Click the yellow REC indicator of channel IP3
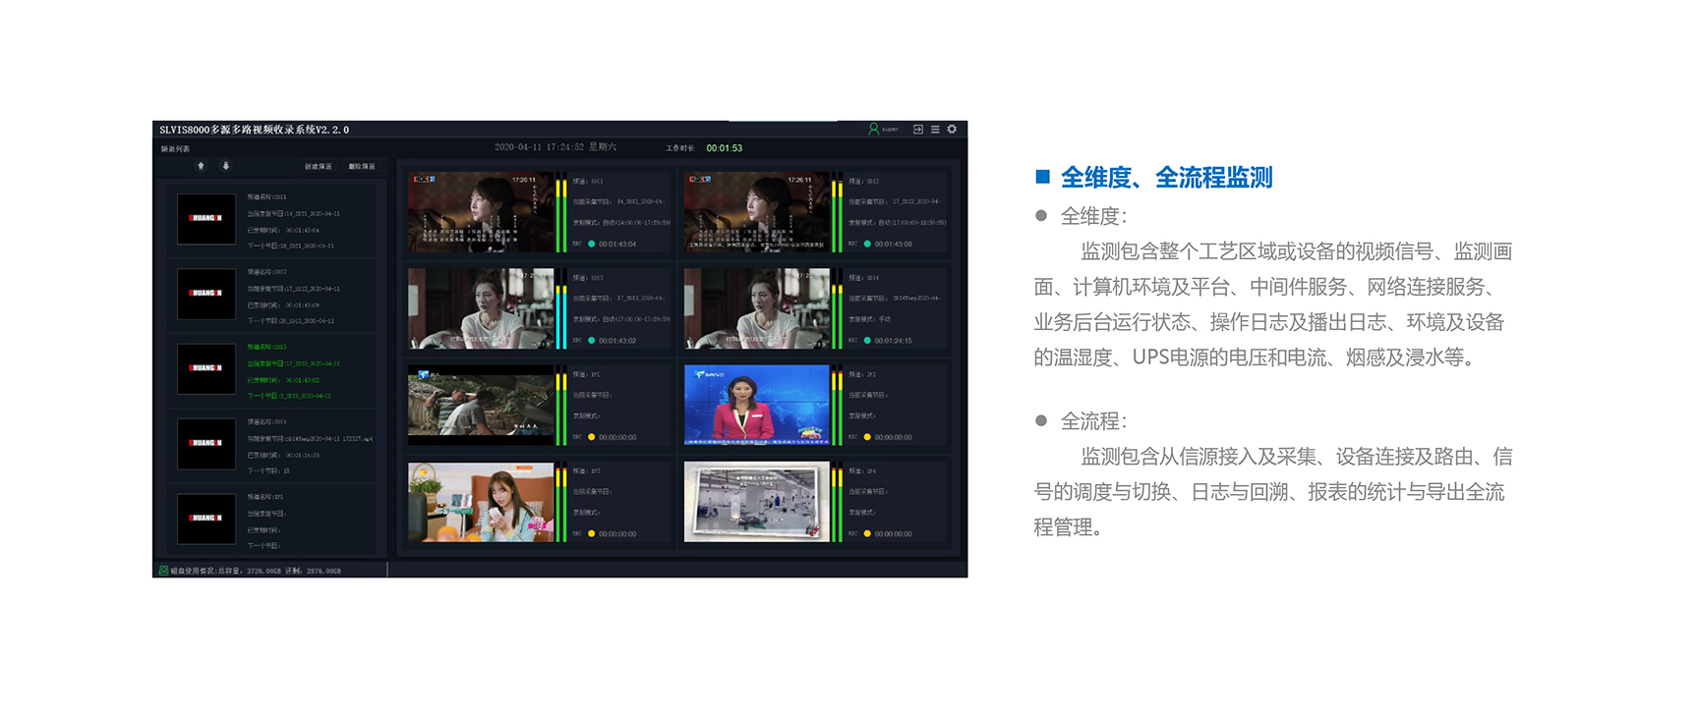The image size is (1696, 714). pyautogui.click(x=591, y=534)
